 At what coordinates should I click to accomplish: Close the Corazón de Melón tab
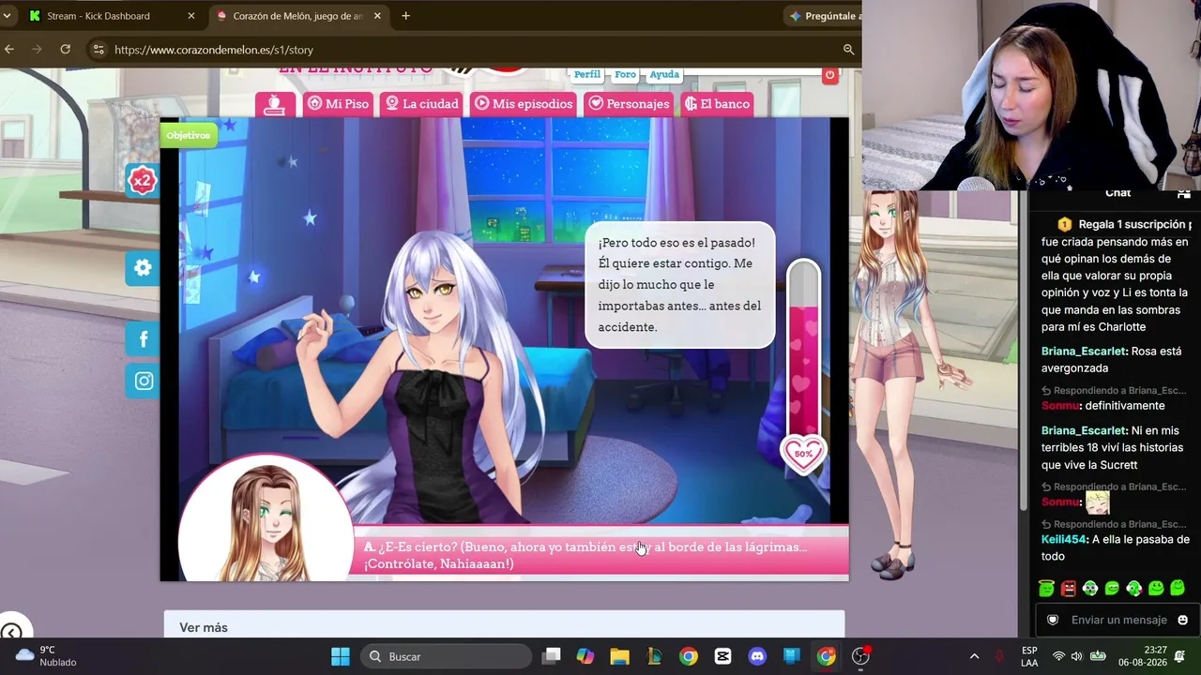point(377,16)
